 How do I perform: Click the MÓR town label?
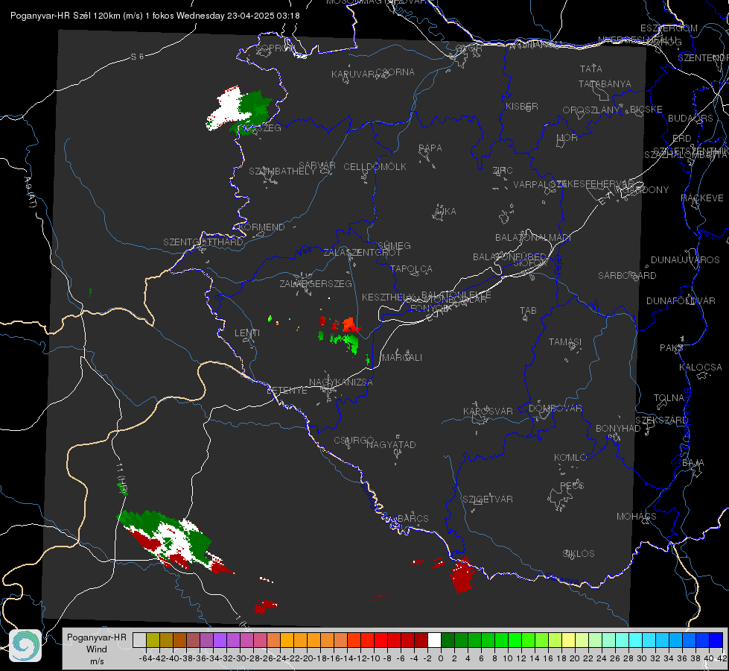(x=567, y=137)
